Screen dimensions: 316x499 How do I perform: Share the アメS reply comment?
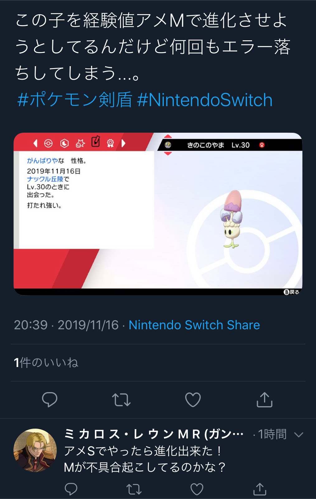(x=260, y=489)
